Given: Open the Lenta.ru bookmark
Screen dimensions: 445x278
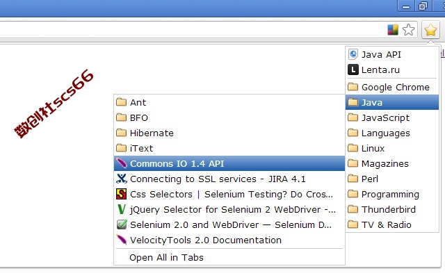Looking at the screenshot, I should 392,69.
